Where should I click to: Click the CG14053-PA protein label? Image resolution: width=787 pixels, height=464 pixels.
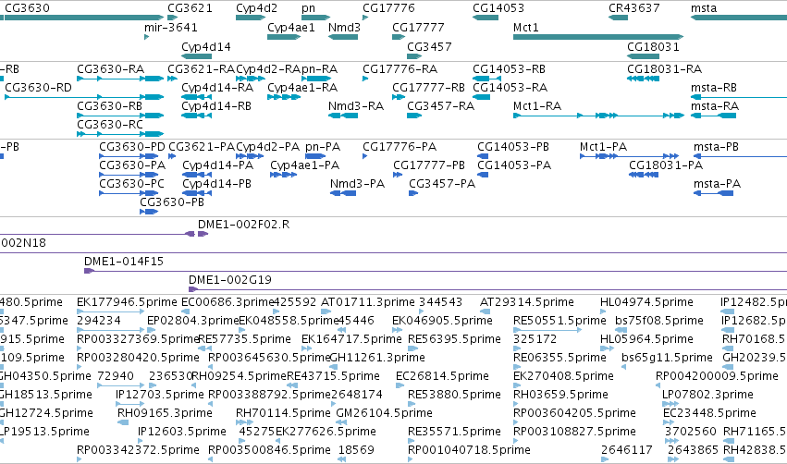[514, 165]
